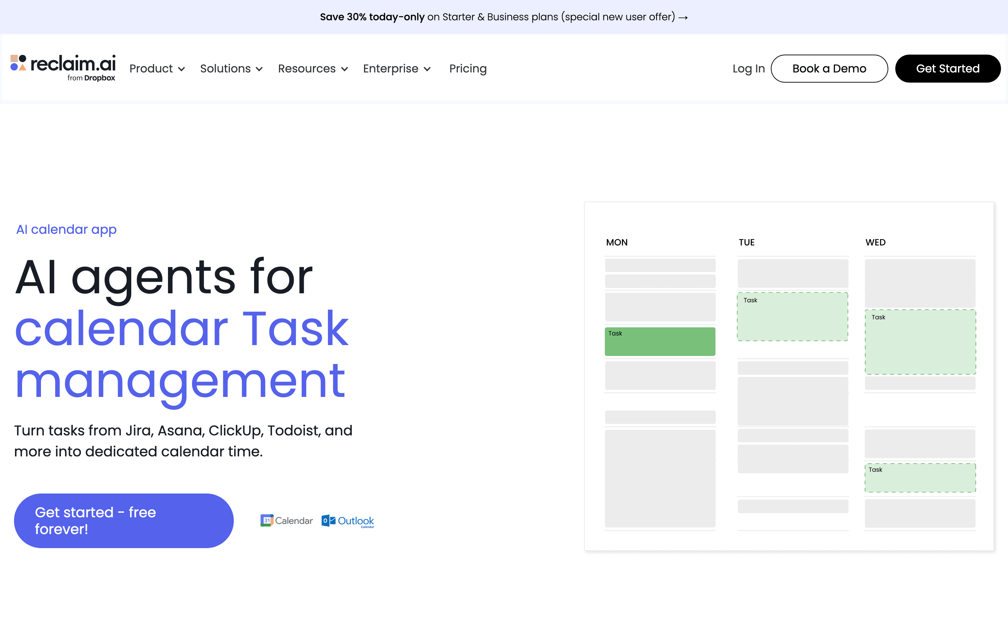Click the 'AI calendar app' text
The image size is (1008, 630).
[66, 229]
